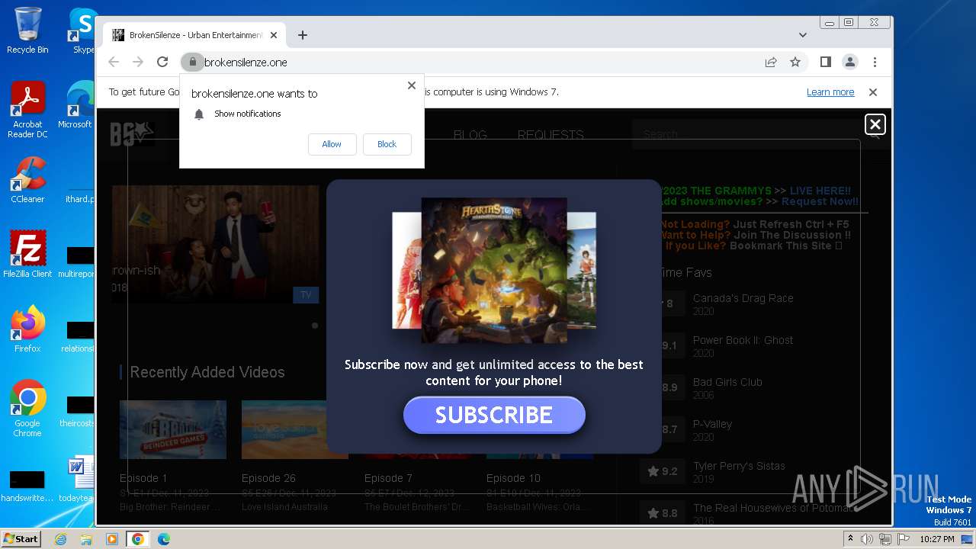The width and height of the screenshot is (976, 549).
Task: Open the REQUESTS menu item
Action: [x=551, y=135]
